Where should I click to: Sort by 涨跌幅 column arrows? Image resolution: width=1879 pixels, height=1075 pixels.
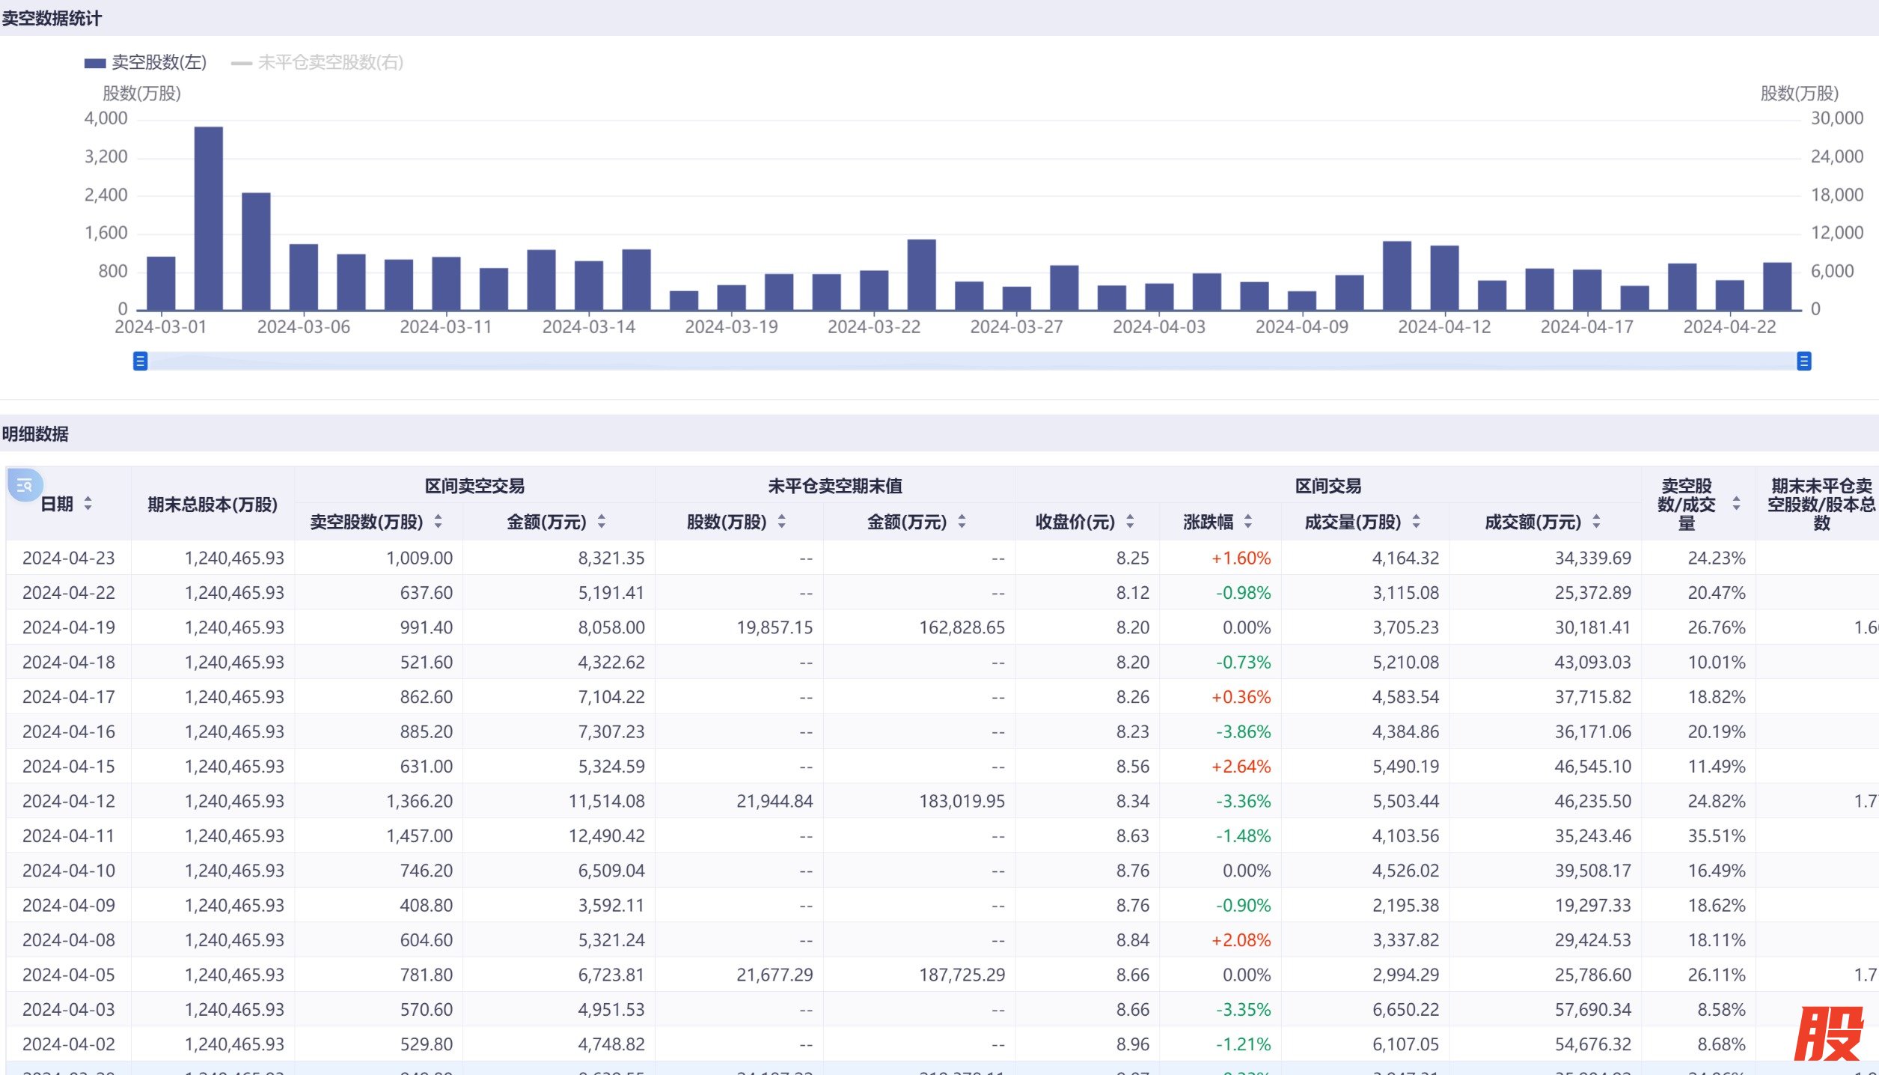[1247, 522]
